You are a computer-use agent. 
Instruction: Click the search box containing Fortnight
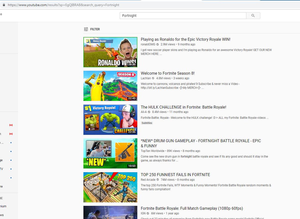pos(183,15)
